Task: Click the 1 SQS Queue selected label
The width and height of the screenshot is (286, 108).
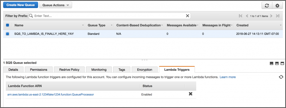Action: [20, 63]
